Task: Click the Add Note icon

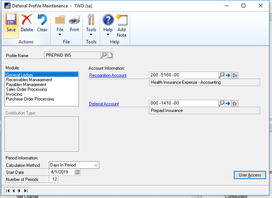Action: [122, 20]
